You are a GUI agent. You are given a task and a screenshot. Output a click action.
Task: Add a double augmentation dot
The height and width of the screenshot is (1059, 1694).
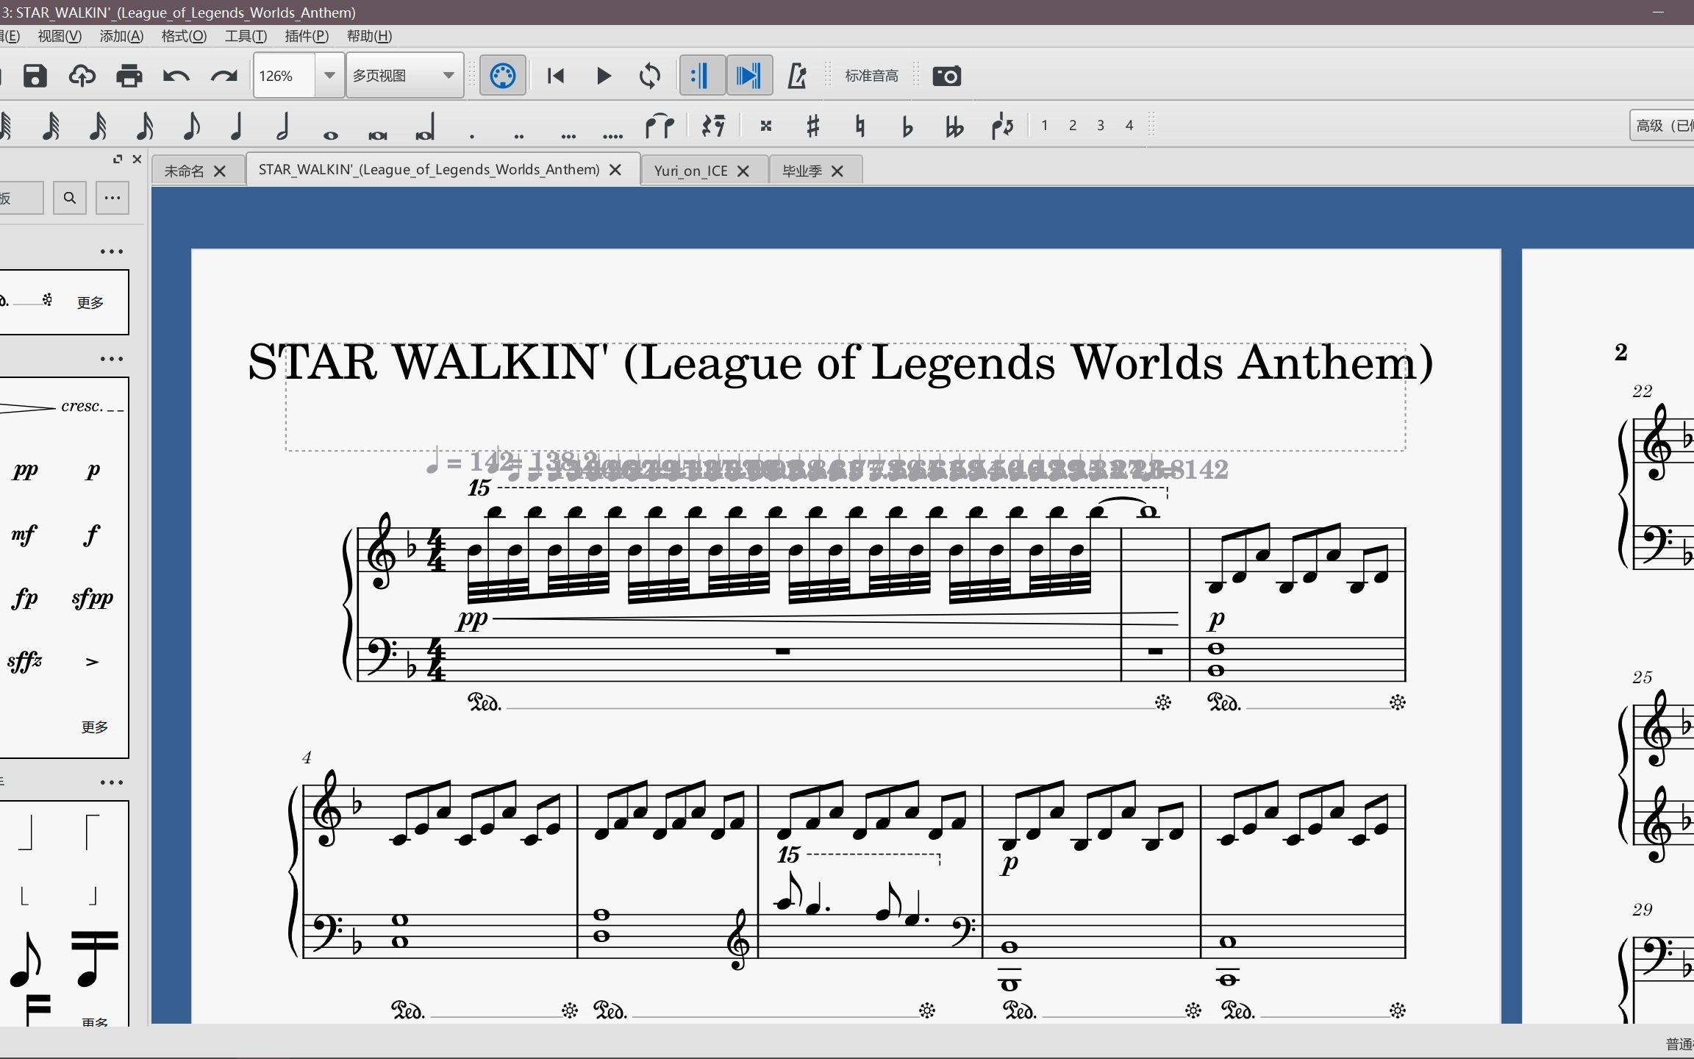pyautogui.click(x=519, y=135)
